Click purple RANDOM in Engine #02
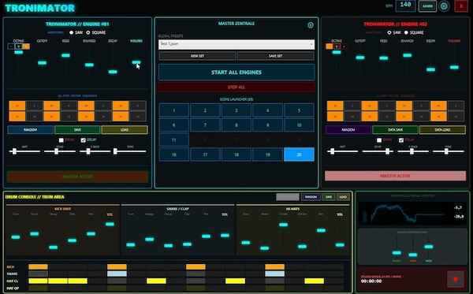This screenshot has width=473, height=294. tap(348, 130)
